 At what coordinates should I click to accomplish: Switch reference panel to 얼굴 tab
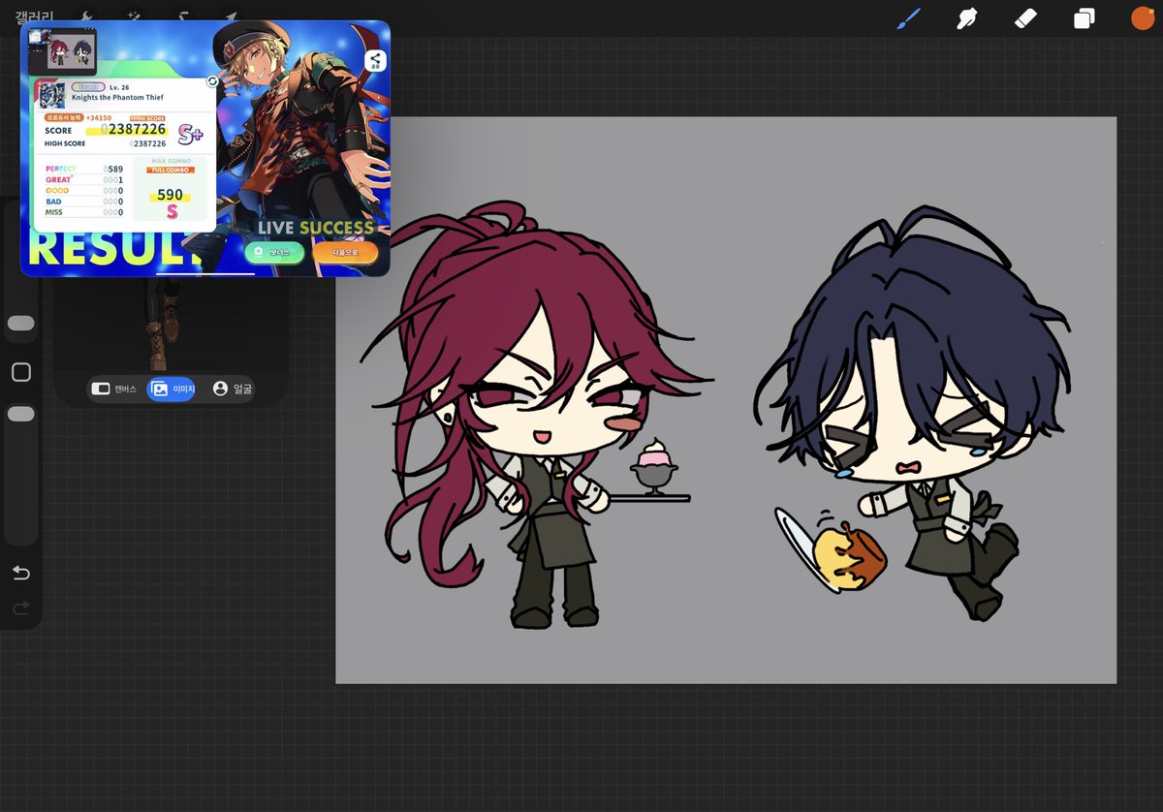point(233,389)
